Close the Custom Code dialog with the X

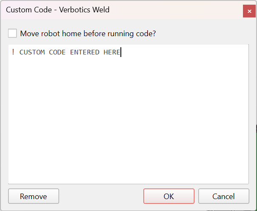[249, 11]
